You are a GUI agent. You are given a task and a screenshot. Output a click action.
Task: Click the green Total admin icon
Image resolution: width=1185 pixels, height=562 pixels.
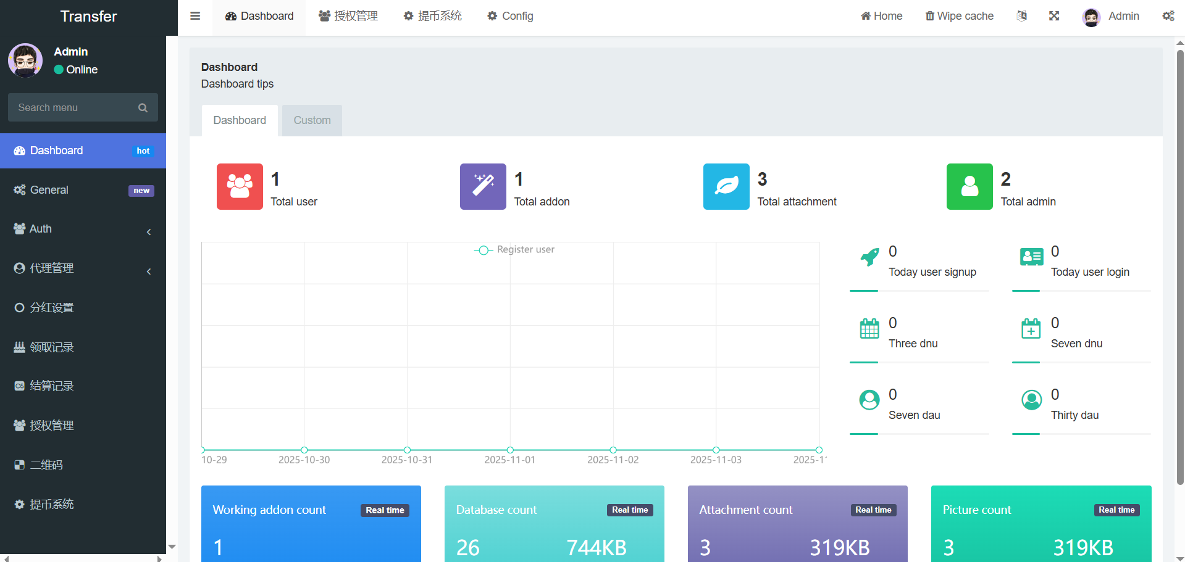(x=969, y=186)
